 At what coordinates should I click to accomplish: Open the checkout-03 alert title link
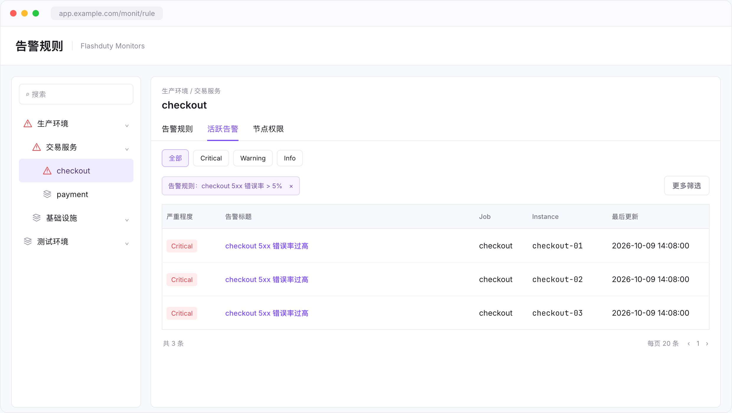tap(267, 313)
